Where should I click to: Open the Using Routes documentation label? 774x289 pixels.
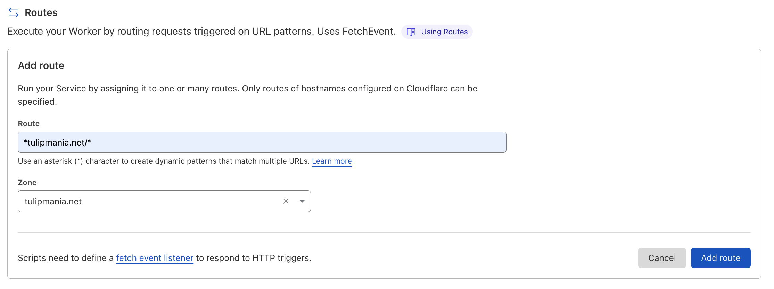pyautogui.click(x=444, y=32)
